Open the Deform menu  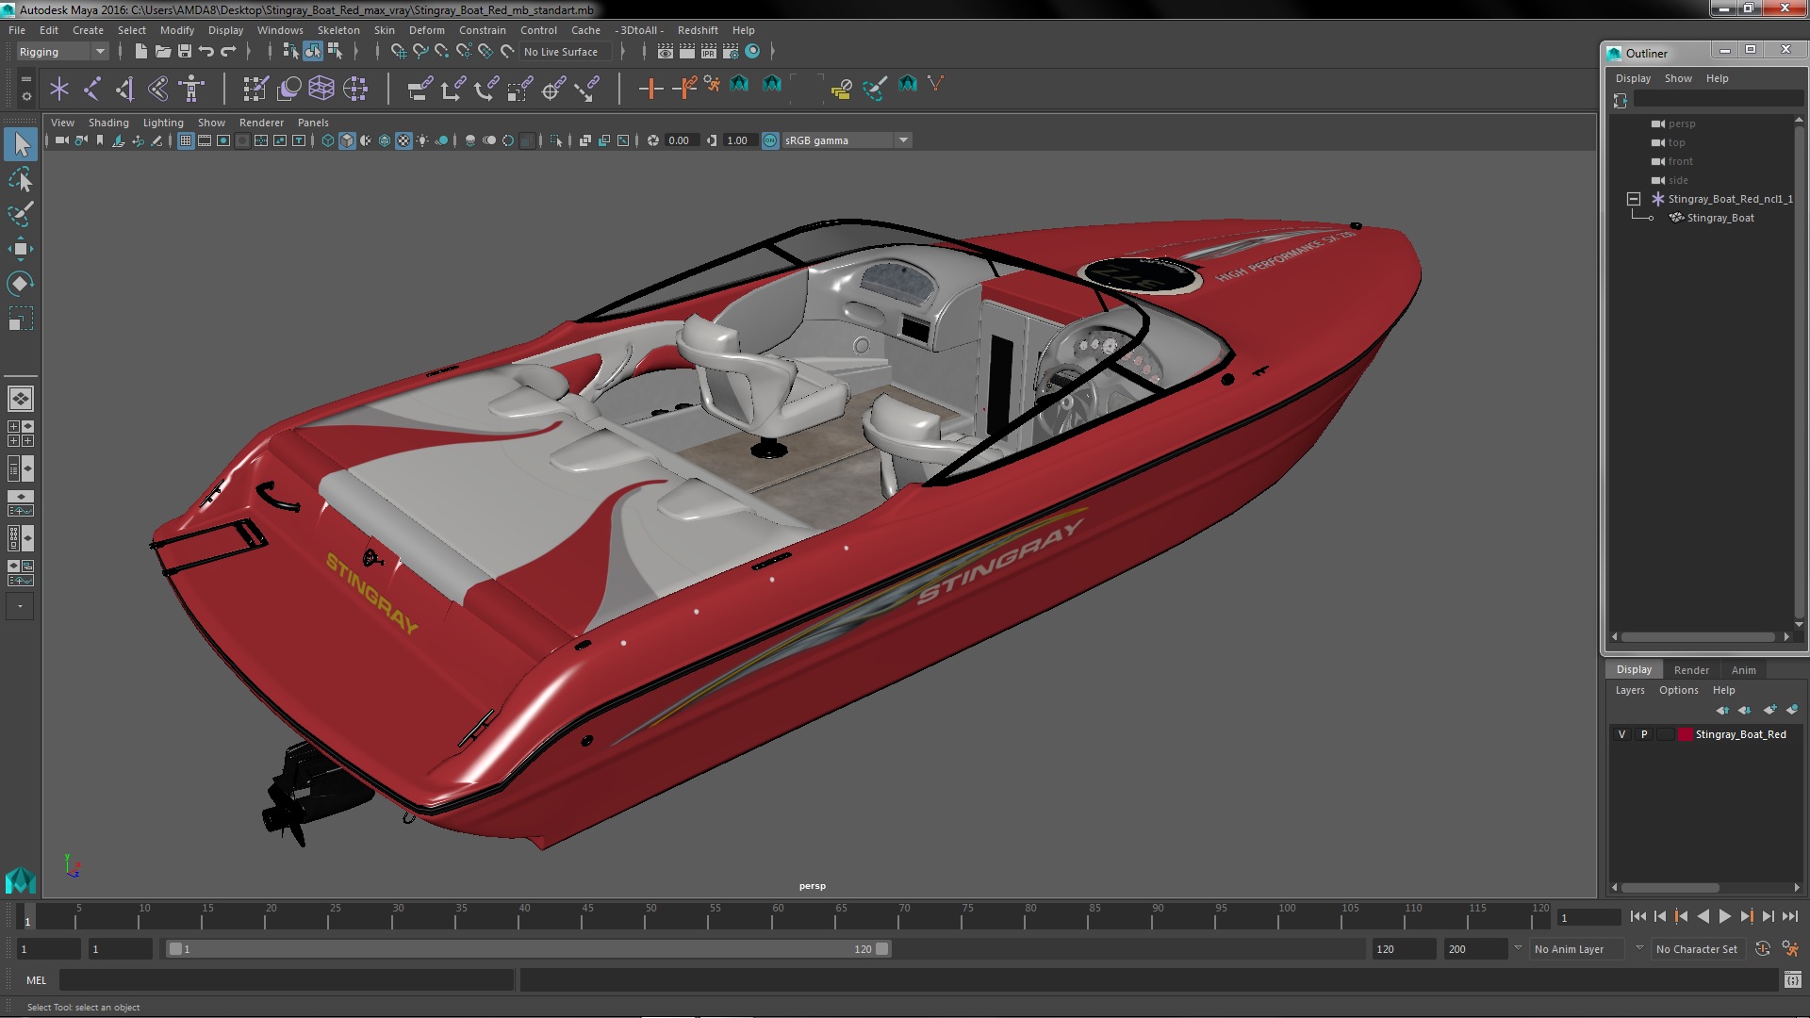tap(426, 30)
